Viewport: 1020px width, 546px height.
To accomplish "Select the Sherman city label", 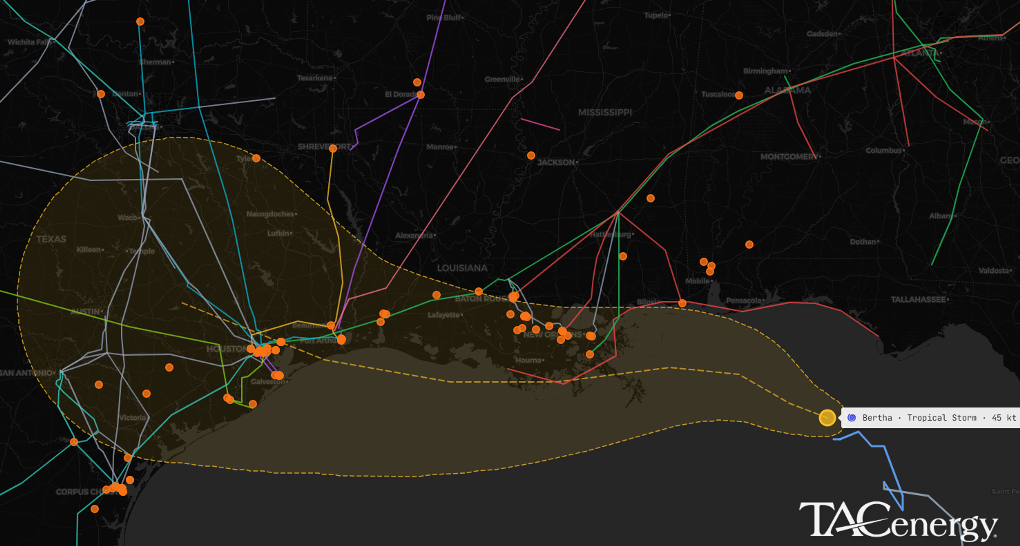I will point(155,62).
